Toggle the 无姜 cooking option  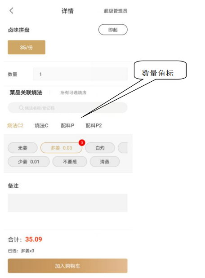pos(22,148)
